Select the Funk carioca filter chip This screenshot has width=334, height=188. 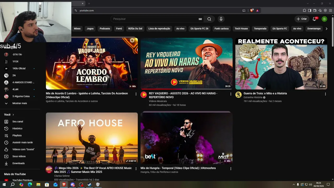[222, 28]
